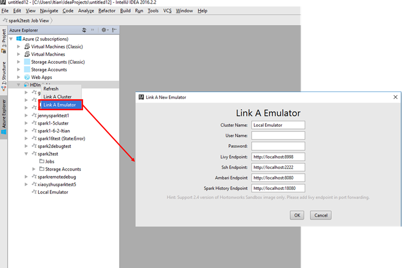Click the jennysparktest1 cluster icon
The image size is (402, 268).
pyautogui.click(x=34, y=115)
